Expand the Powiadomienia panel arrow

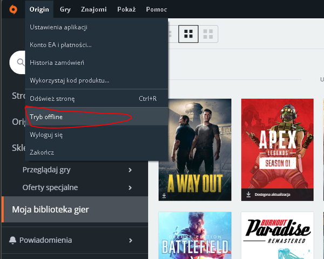(131, 240)
